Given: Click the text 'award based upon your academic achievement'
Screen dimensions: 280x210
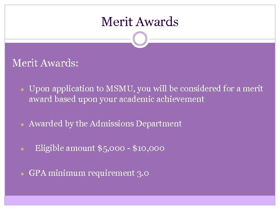Looking at the screenshot, I should [x=116, y=99].
